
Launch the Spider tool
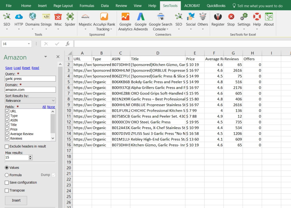[70, 16]
